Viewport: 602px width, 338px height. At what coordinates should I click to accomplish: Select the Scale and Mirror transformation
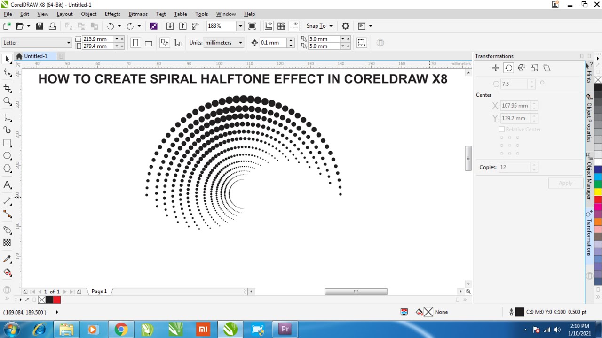521,68
